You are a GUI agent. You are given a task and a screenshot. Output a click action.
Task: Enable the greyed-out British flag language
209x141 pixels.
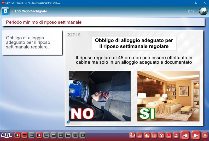coord(32,135)
